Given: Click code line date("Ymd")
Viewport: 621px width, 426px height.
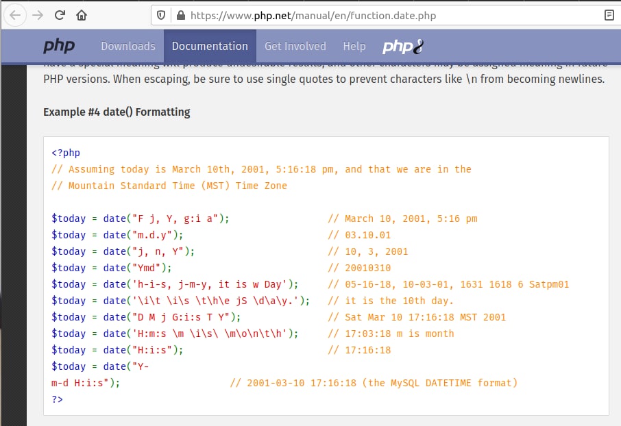Looking at the screenshot, I should point(111,268).
